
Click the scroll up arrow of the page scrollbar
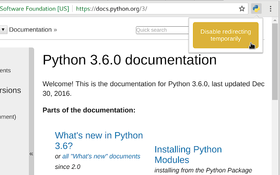[x=275, y=21]
